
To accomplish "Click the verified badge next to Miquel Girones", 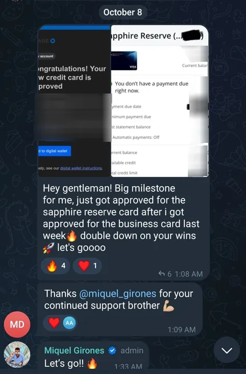I will click(112, 351).
